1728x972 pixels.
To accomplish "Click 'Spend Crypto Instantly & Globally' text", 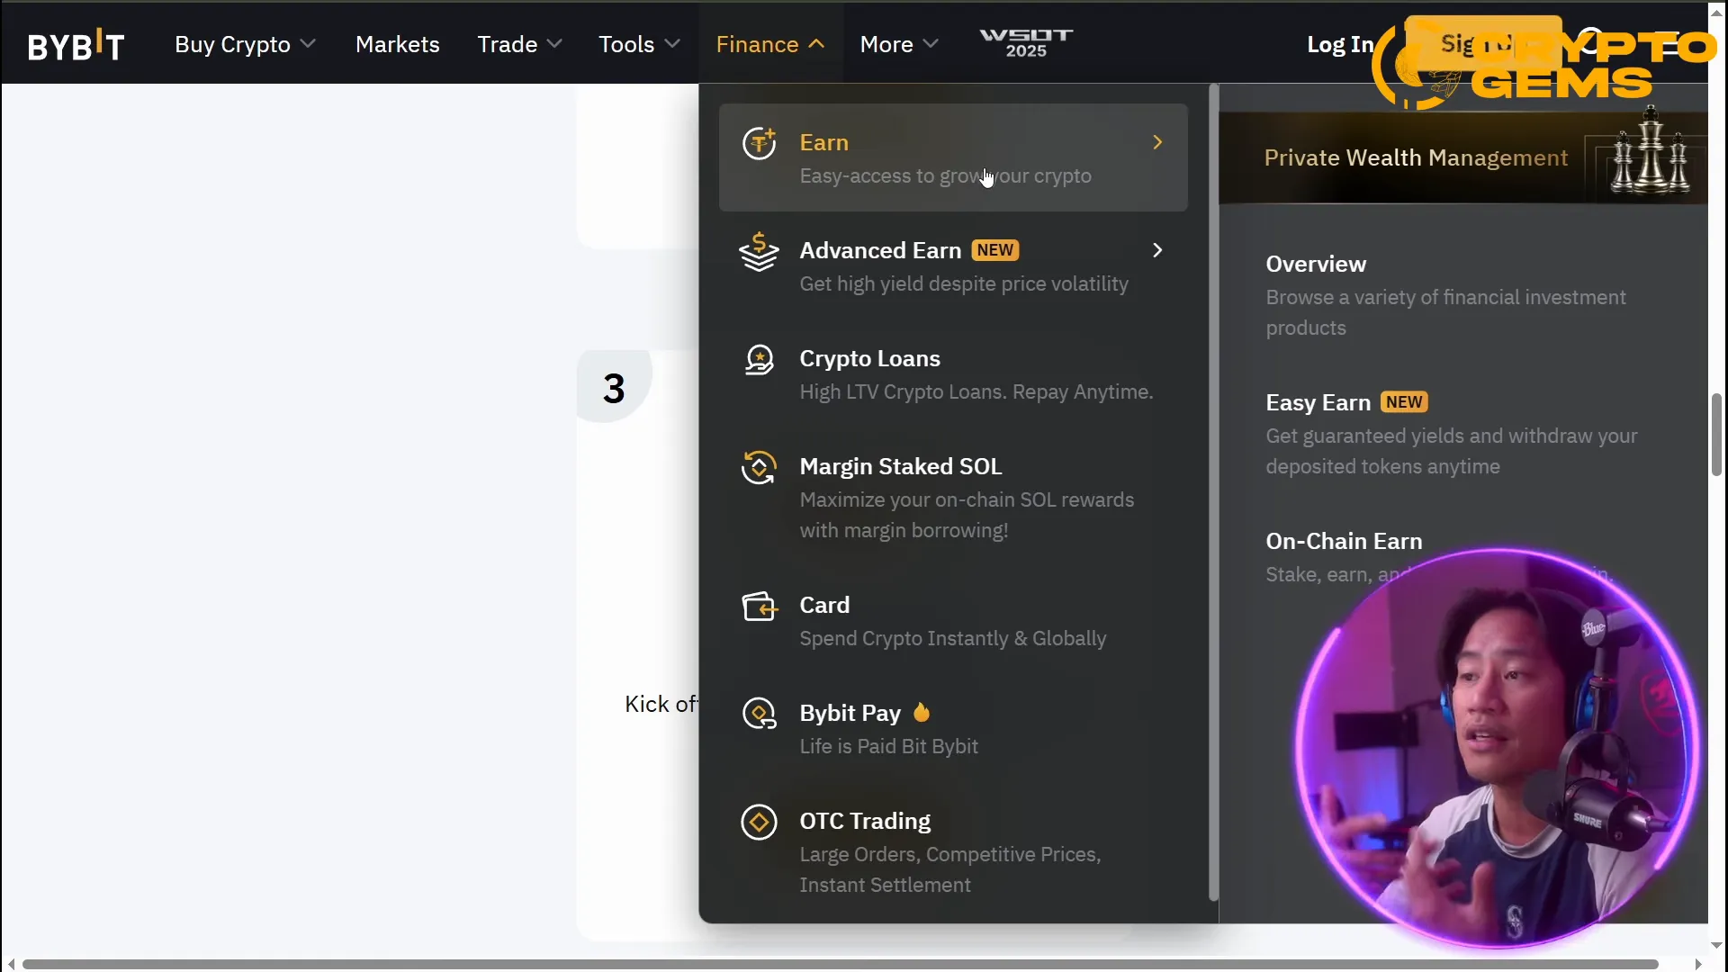I will (x=953, y=639).
